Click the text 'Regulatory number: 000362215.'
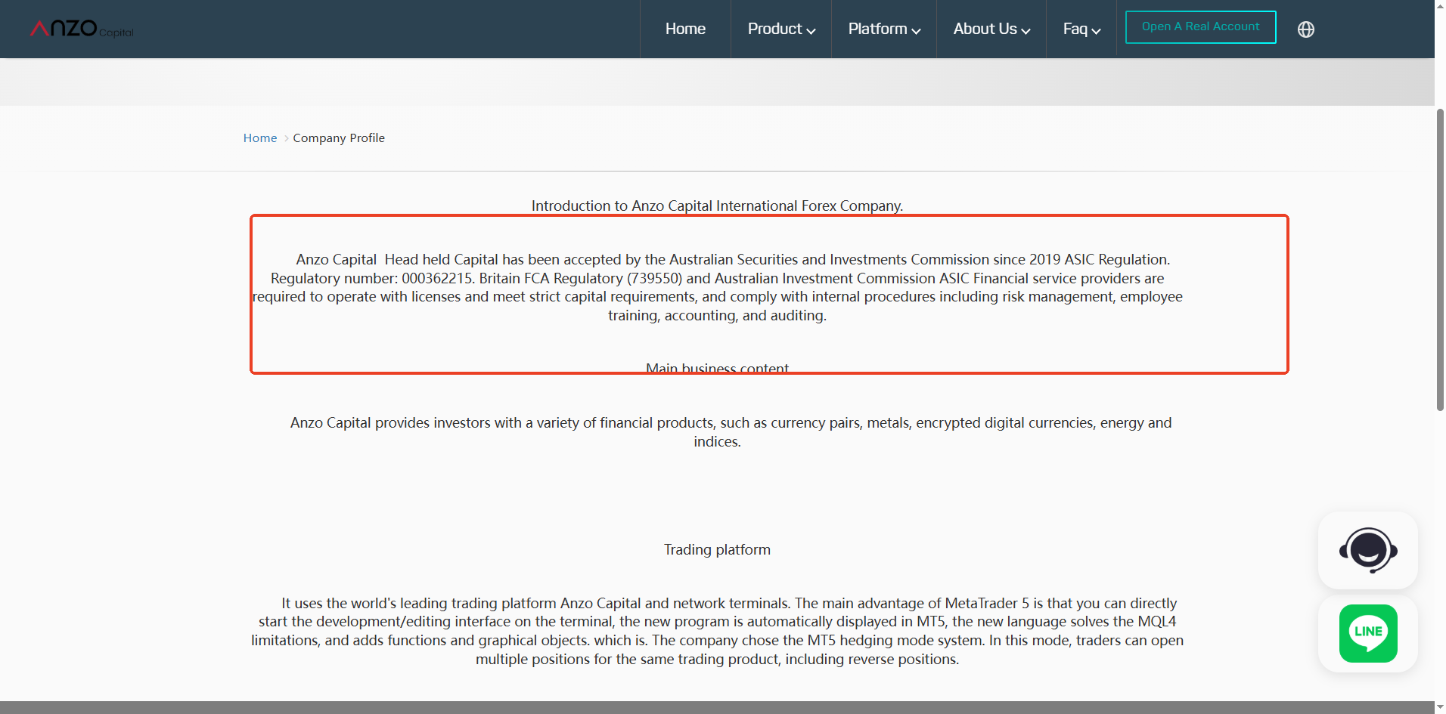1446x714 pixels. pyautogui.click(x=373, y=278)
